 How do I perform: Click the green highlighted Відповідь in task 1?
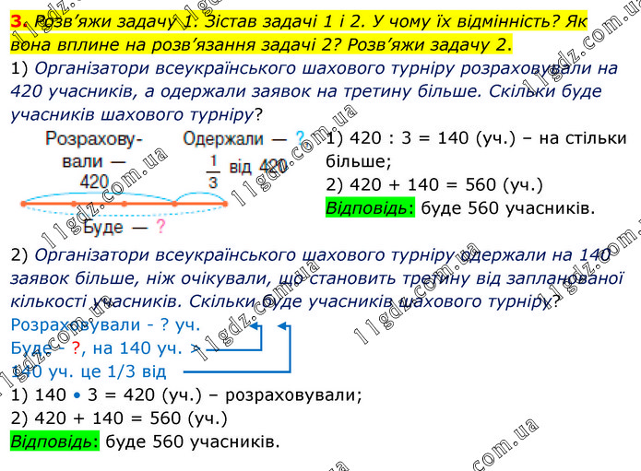(369, 206)
